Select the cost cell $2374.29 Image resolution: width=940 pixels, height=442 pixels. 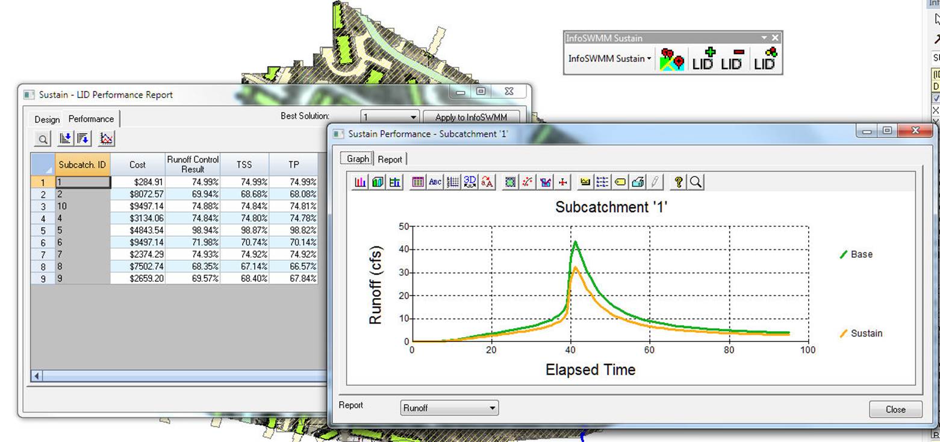point(138,254)
